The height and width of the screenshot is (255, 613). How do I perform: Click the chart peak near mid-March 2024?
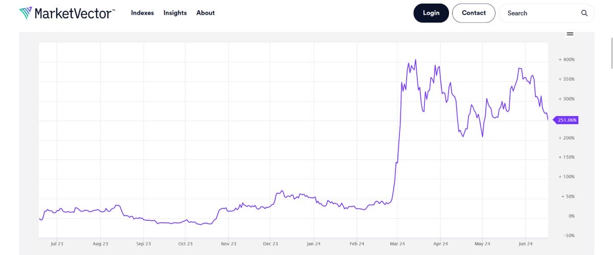click(x=415, y=60)
